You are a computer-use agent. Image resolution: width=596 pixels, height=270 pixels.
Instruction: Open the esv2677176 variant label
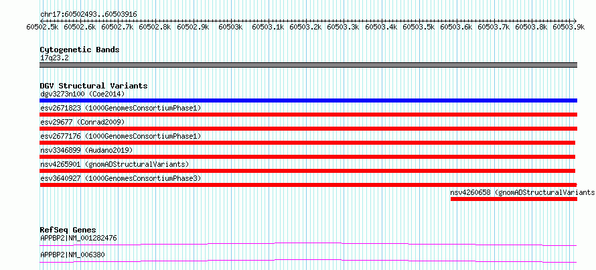tap(121, 136)
